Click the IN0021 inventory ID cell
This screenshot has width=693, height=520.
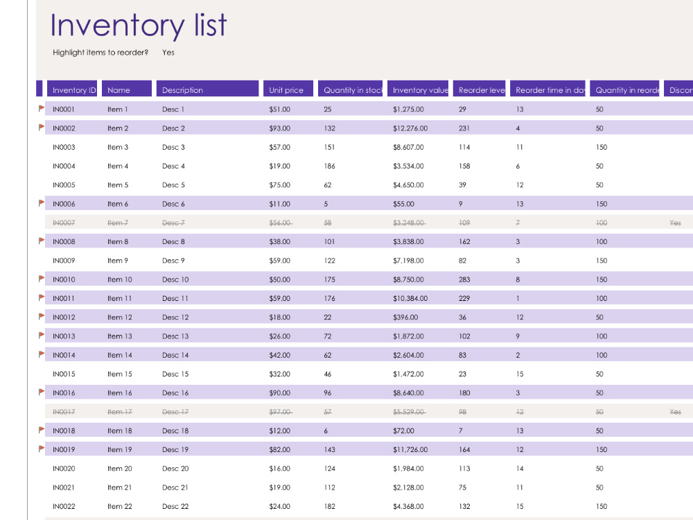click(64, 487)
